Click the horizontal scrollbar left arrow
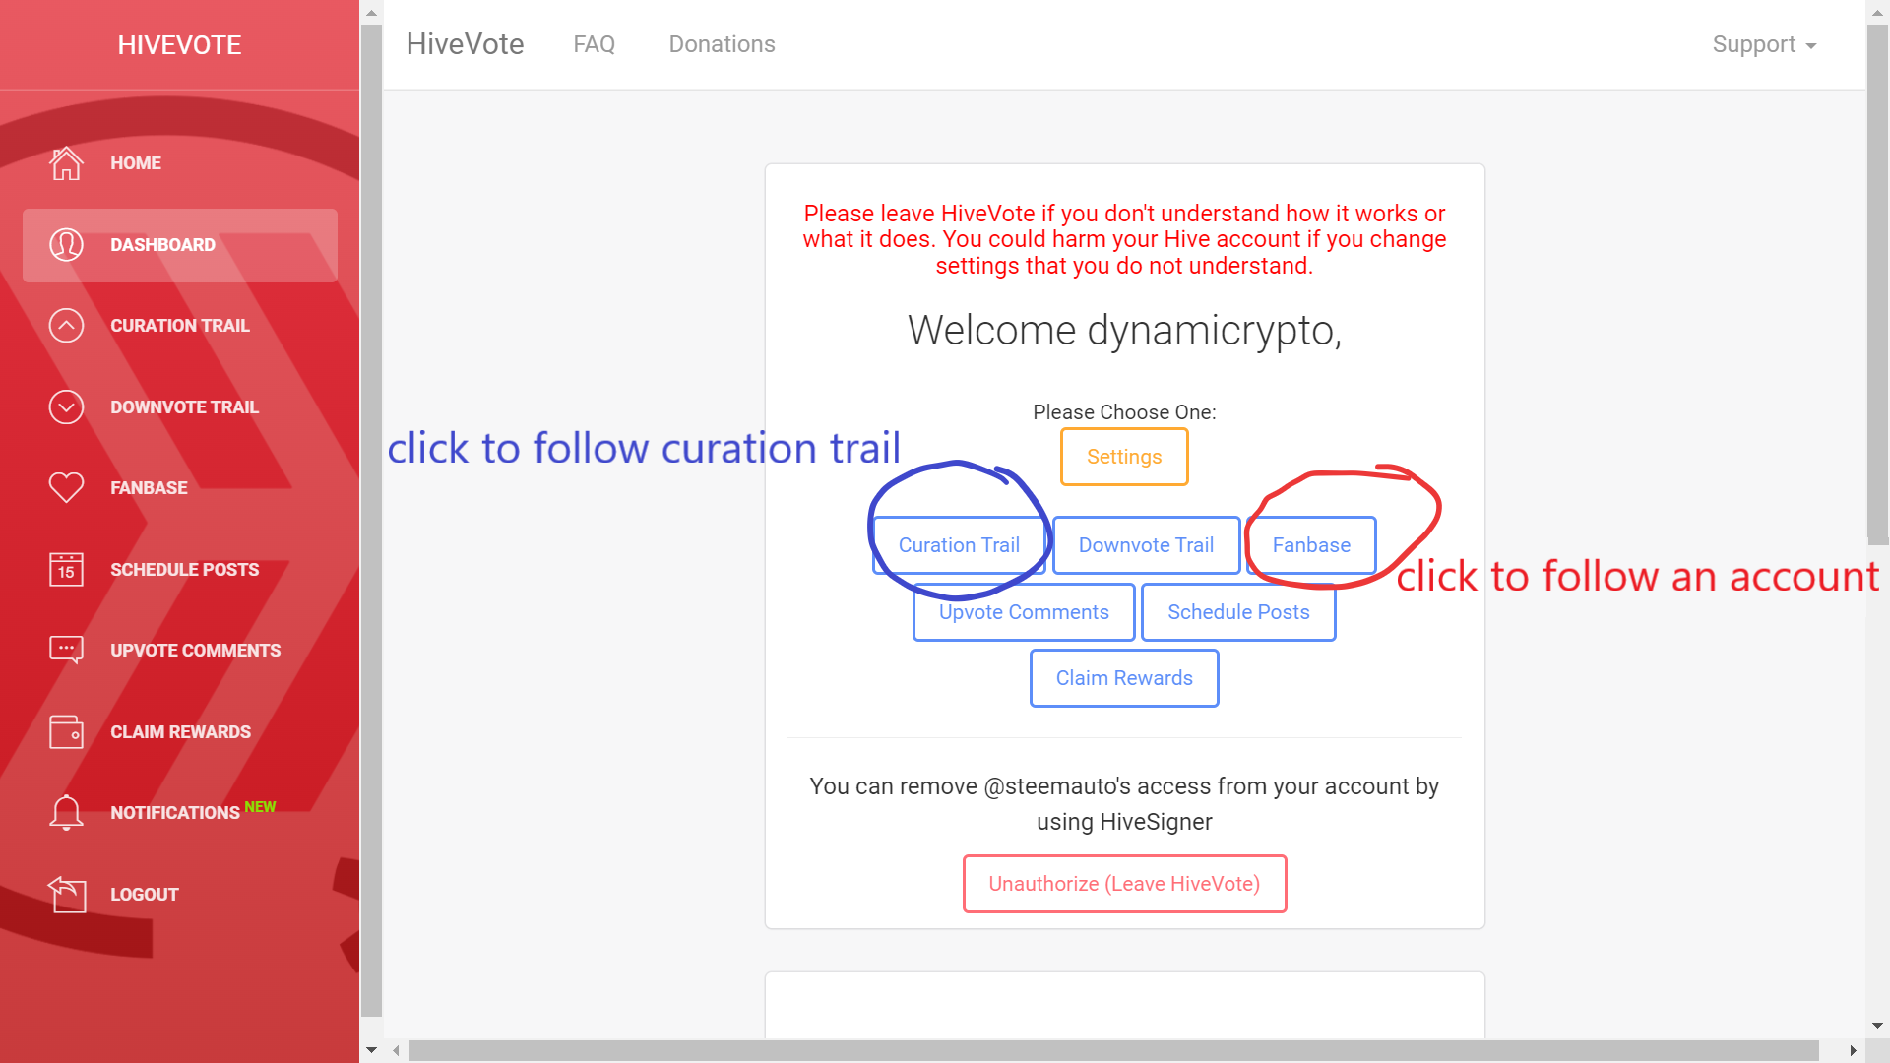1890x1063 pixels. pyautogui.click(x=396, y=1051)
